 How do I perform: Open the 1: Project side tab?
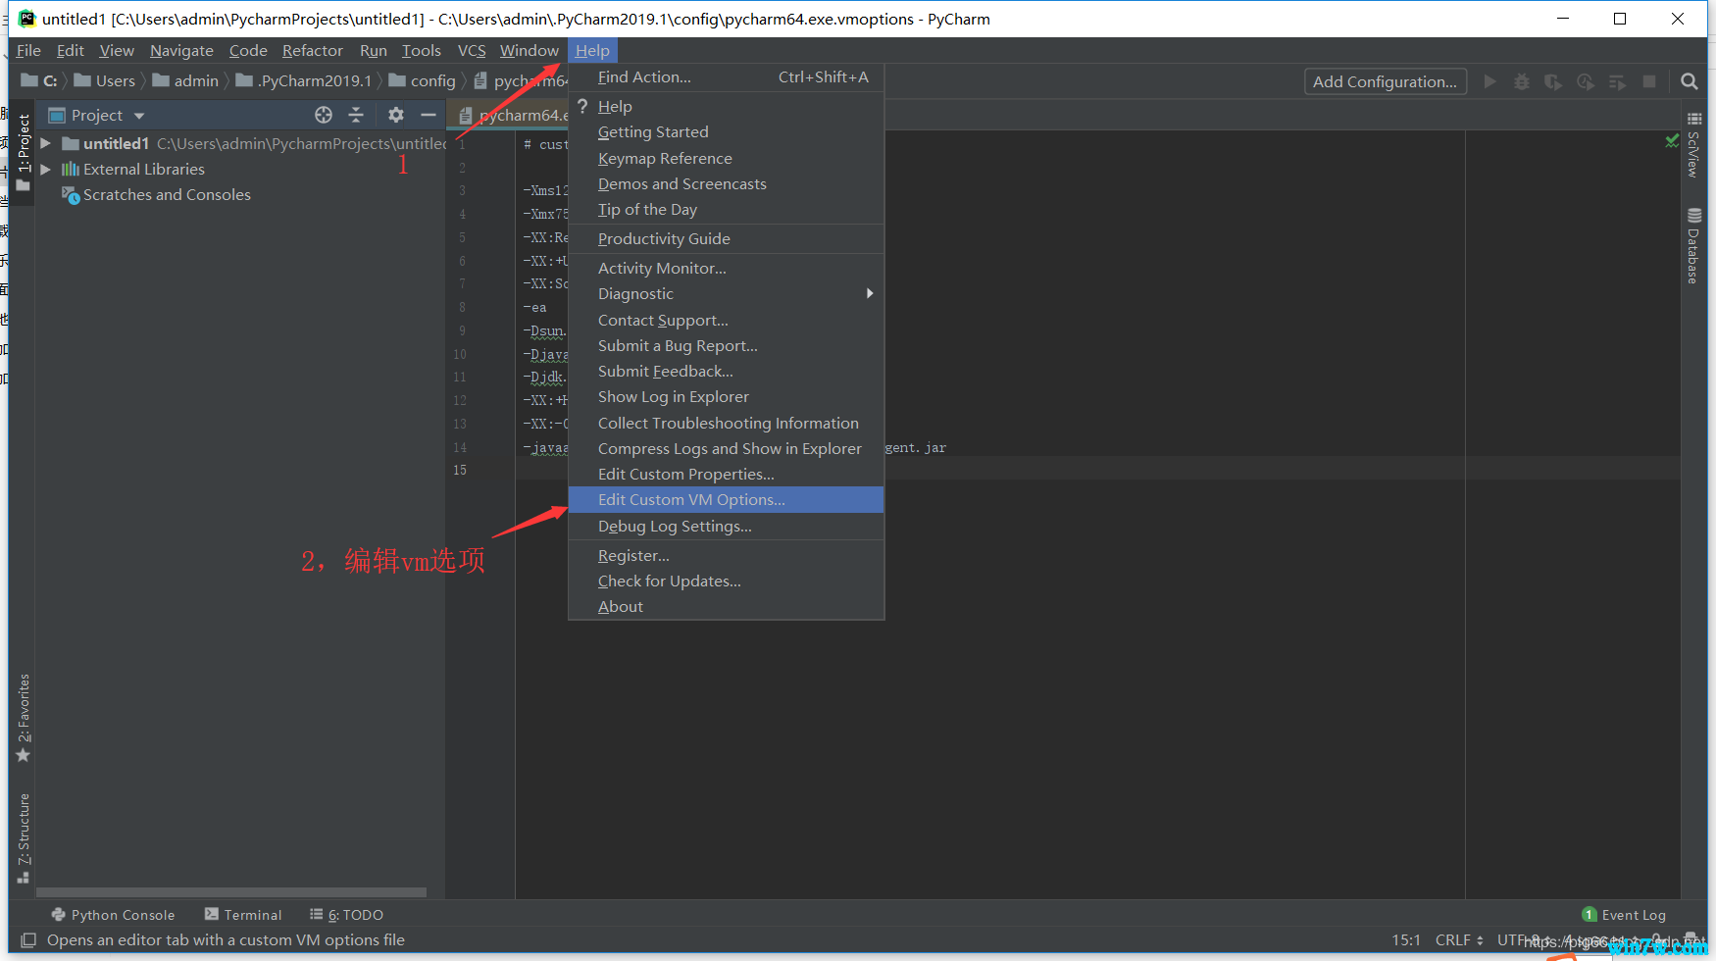click(x=24, y=152)
